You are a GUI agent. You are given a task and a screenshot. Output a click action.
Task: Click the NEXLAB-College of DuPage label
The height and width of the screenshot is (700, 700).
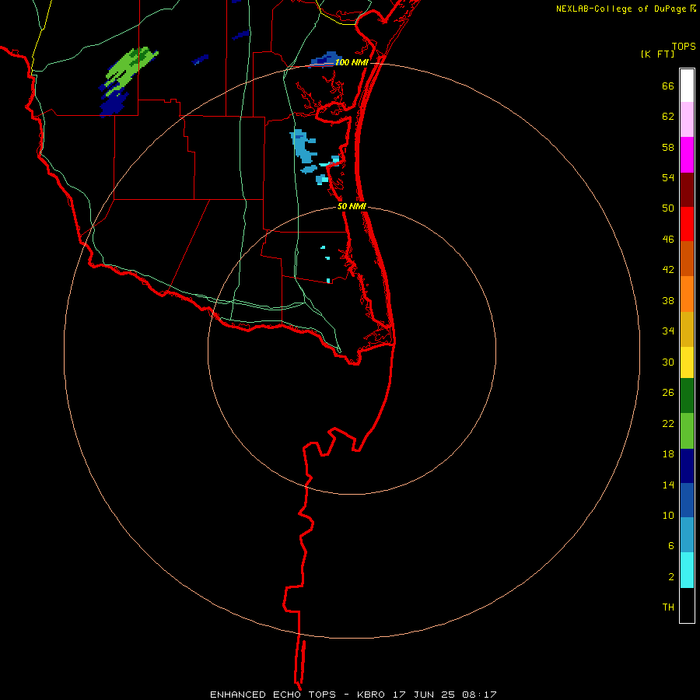[621, 9]
